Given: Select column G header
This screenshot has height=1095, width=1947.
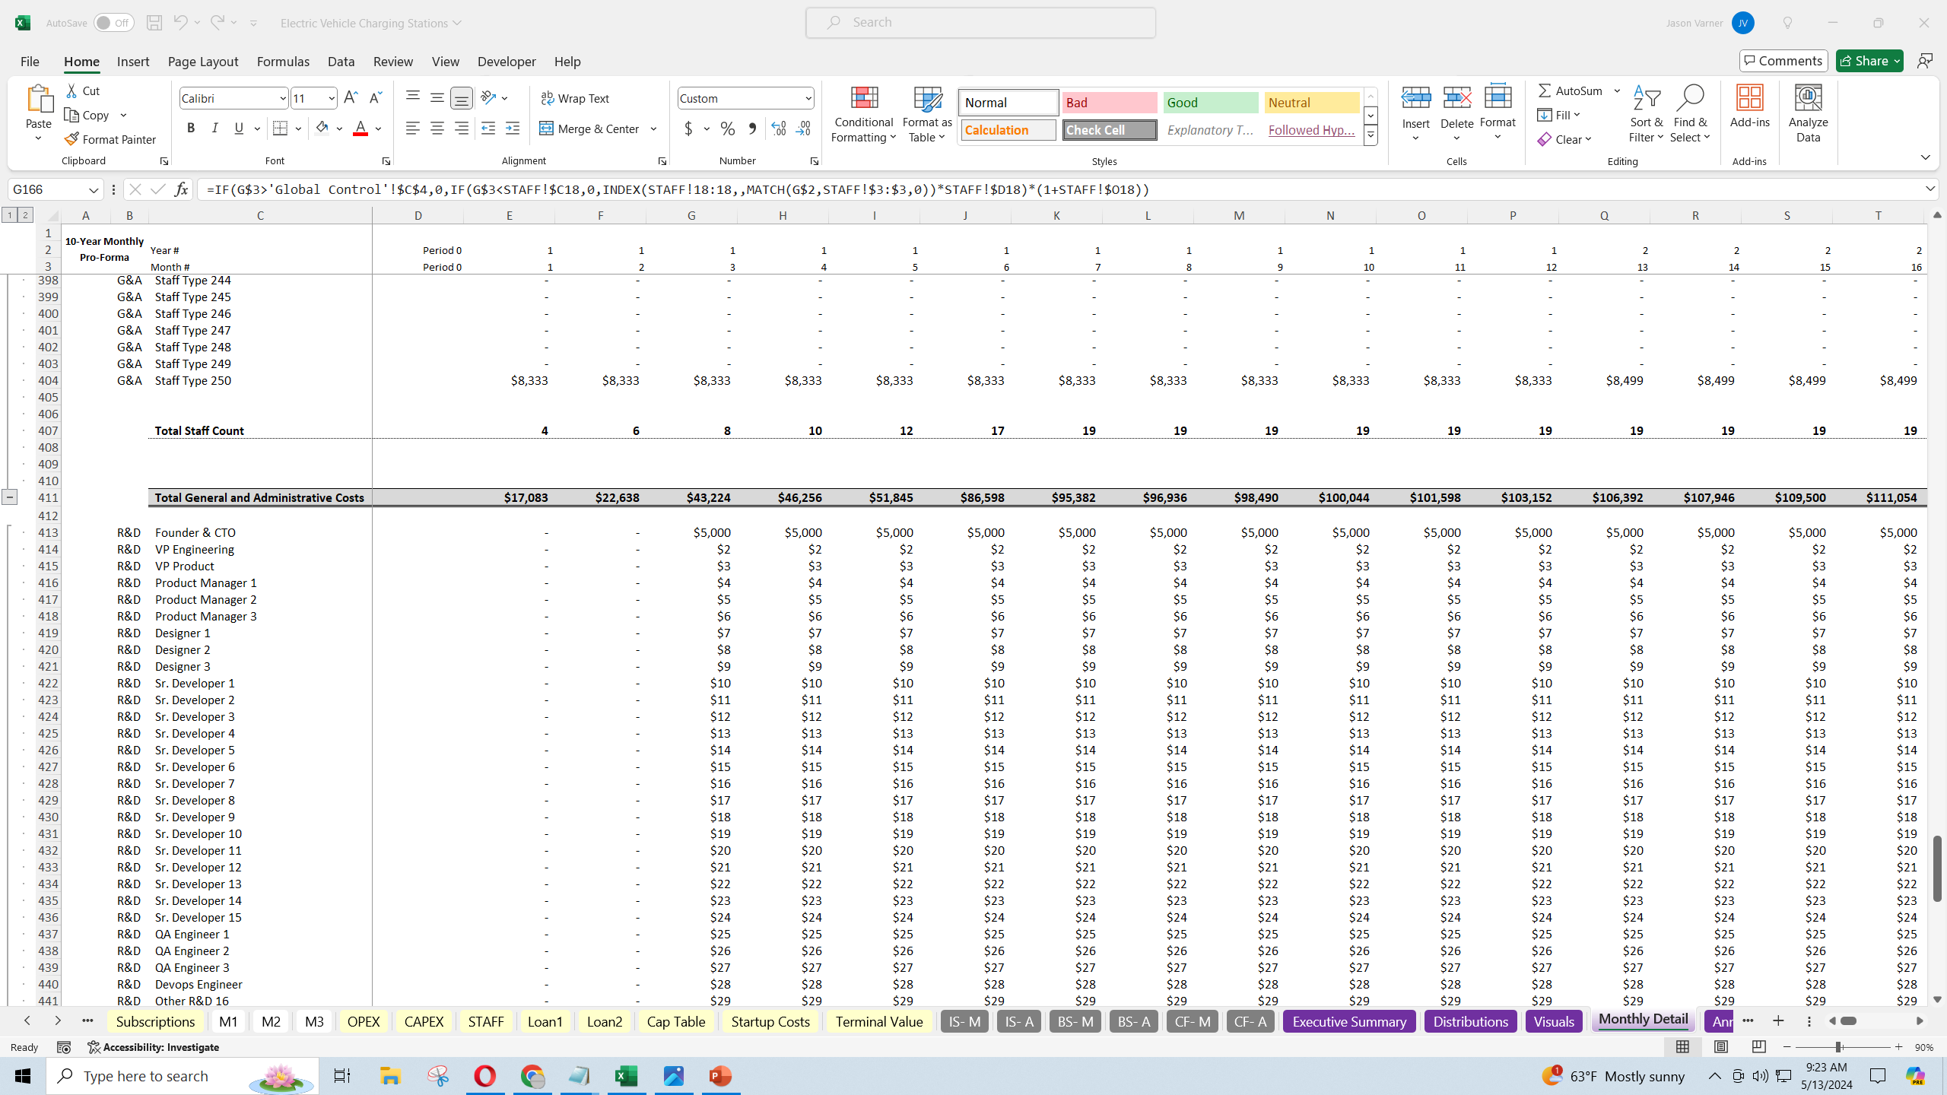Looking at the screenshot, I should pyautogui.click(x=691, y=215).
